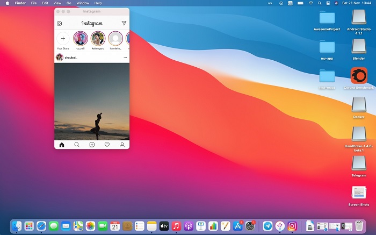This screenshot has width=376, height=235.
Task: View hanniefu_'s story
Action: [x=115, y=38]
